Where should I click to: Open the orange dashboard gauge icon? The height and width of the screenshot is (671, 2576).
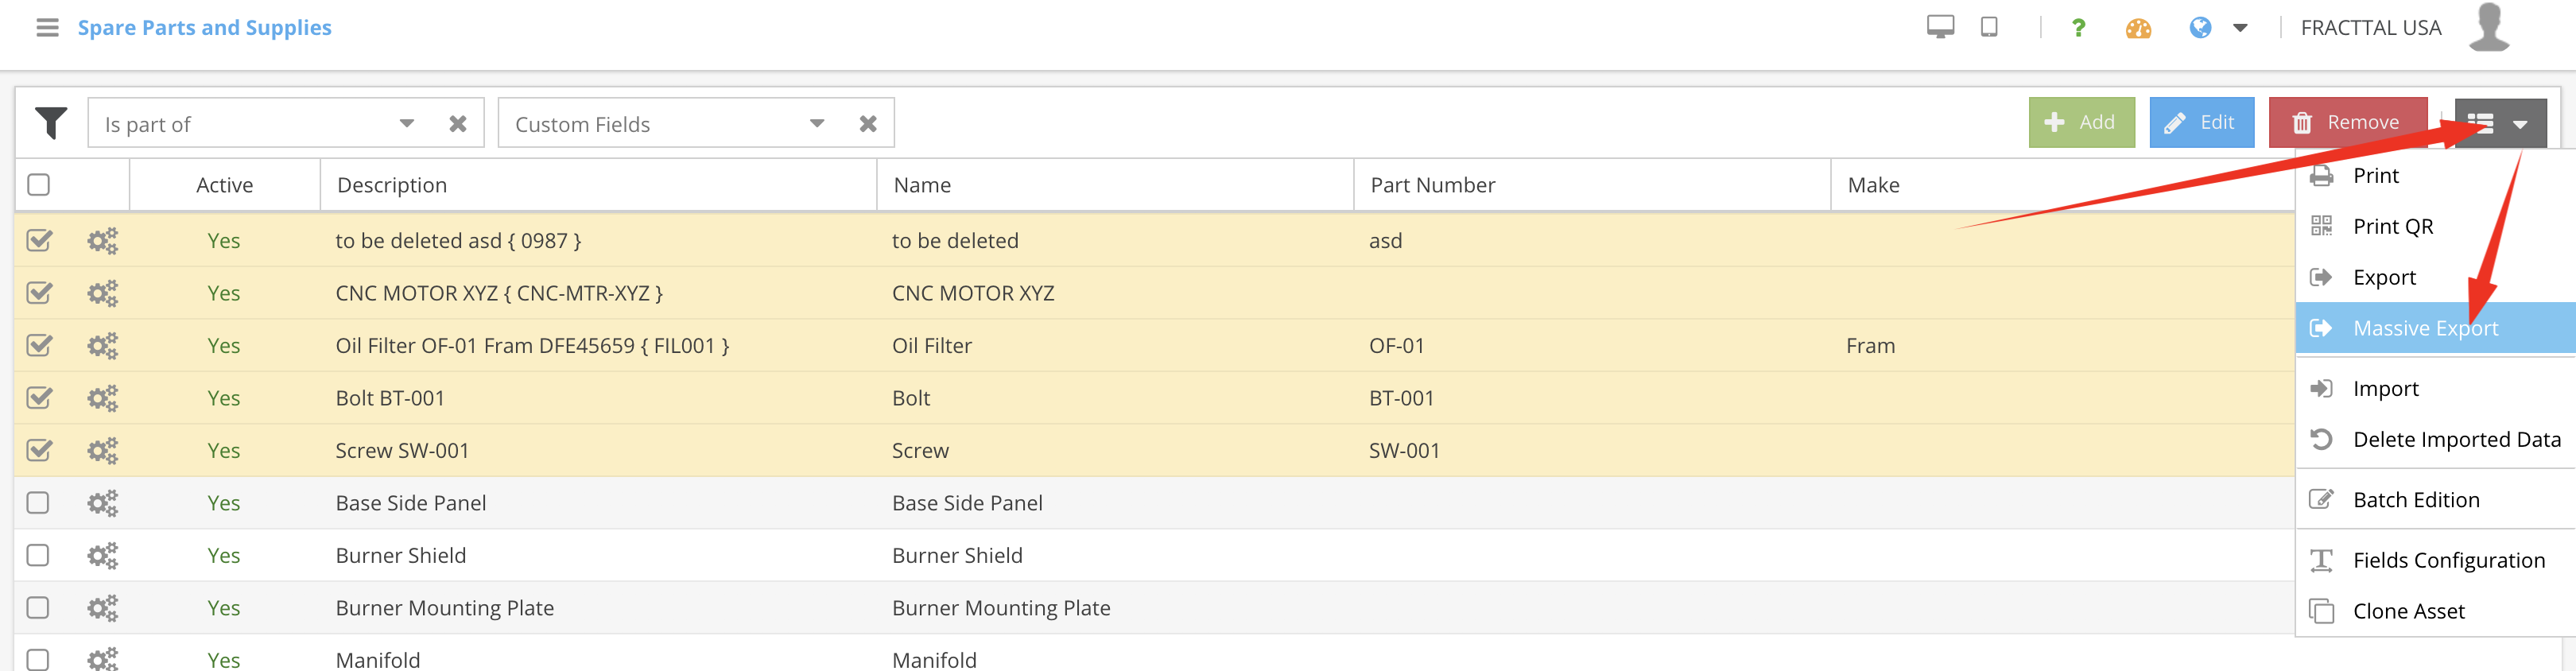(x=2138, y=28)
